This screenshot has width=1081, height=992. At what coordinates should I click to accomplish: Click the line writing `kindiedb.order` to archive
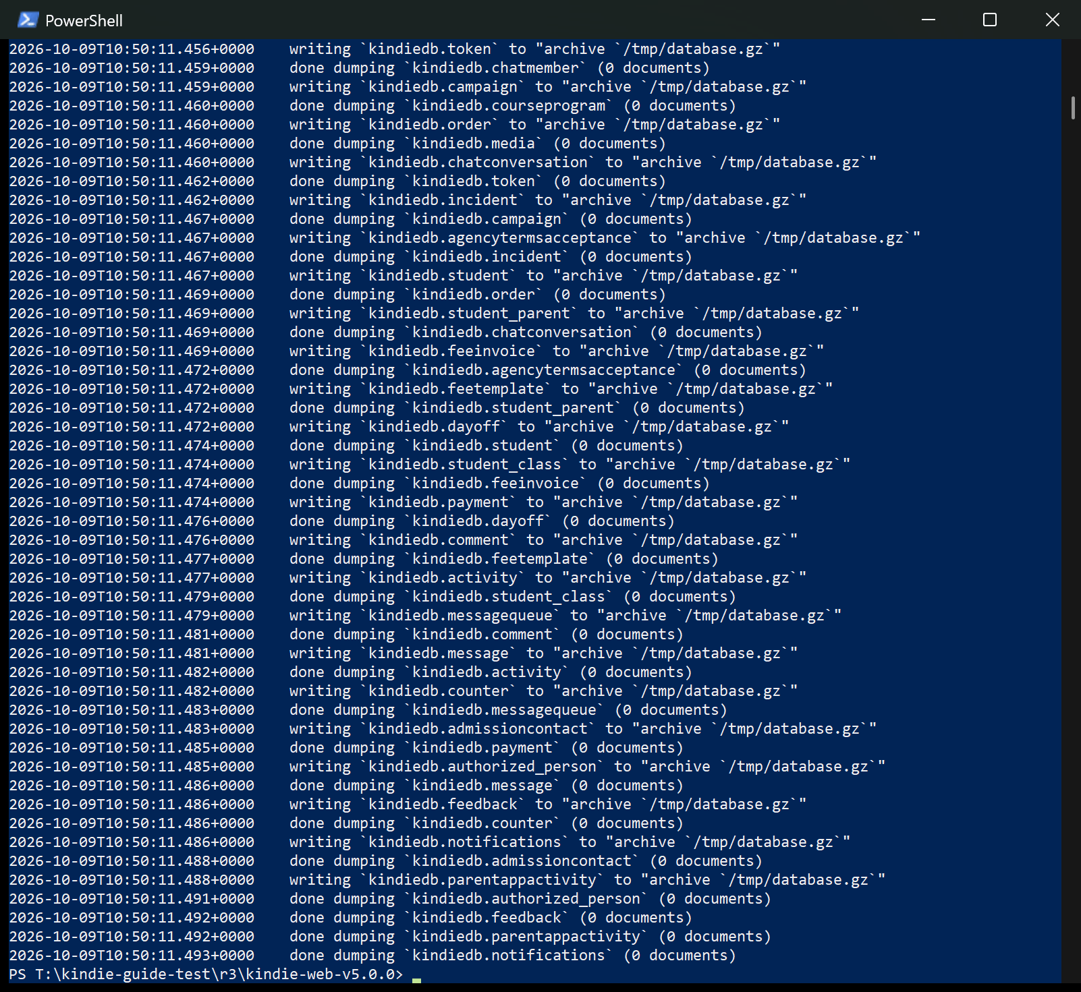(395, 125)
